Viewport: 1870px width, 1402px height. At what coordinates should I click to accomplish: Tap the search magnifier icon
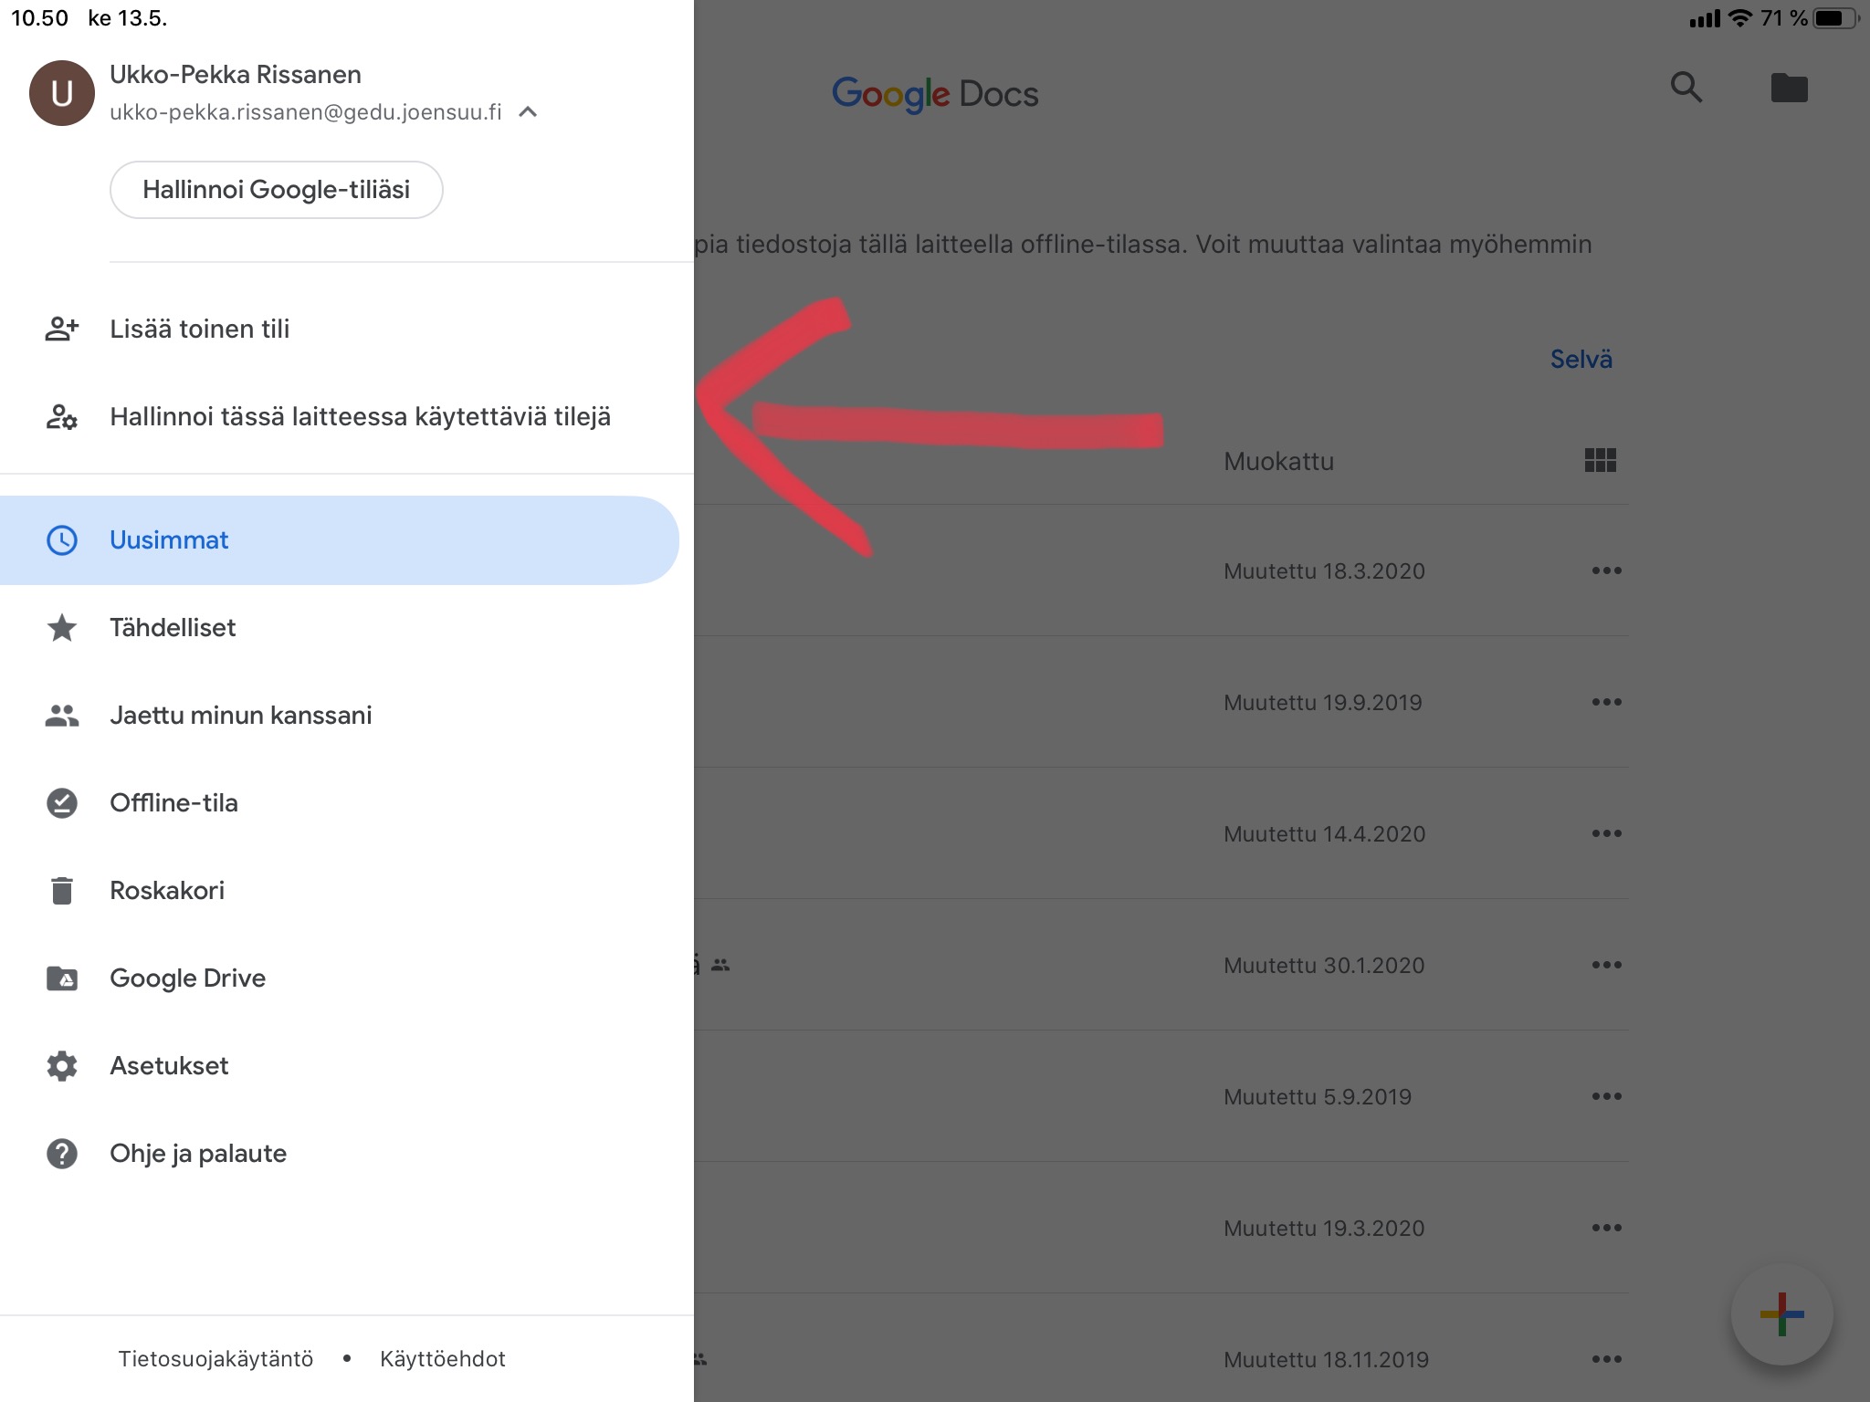(1686, 88)
